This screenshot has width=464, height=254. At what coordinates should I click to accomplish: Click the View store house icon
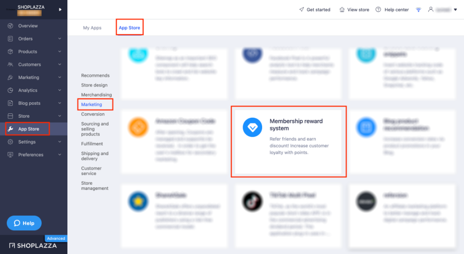[342, 9]
